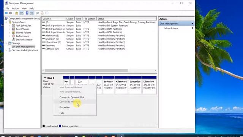243x137 pixels.
Task: Click the horizontal scrollbar thumb in volume list
Action: click(x=86, y=70)
